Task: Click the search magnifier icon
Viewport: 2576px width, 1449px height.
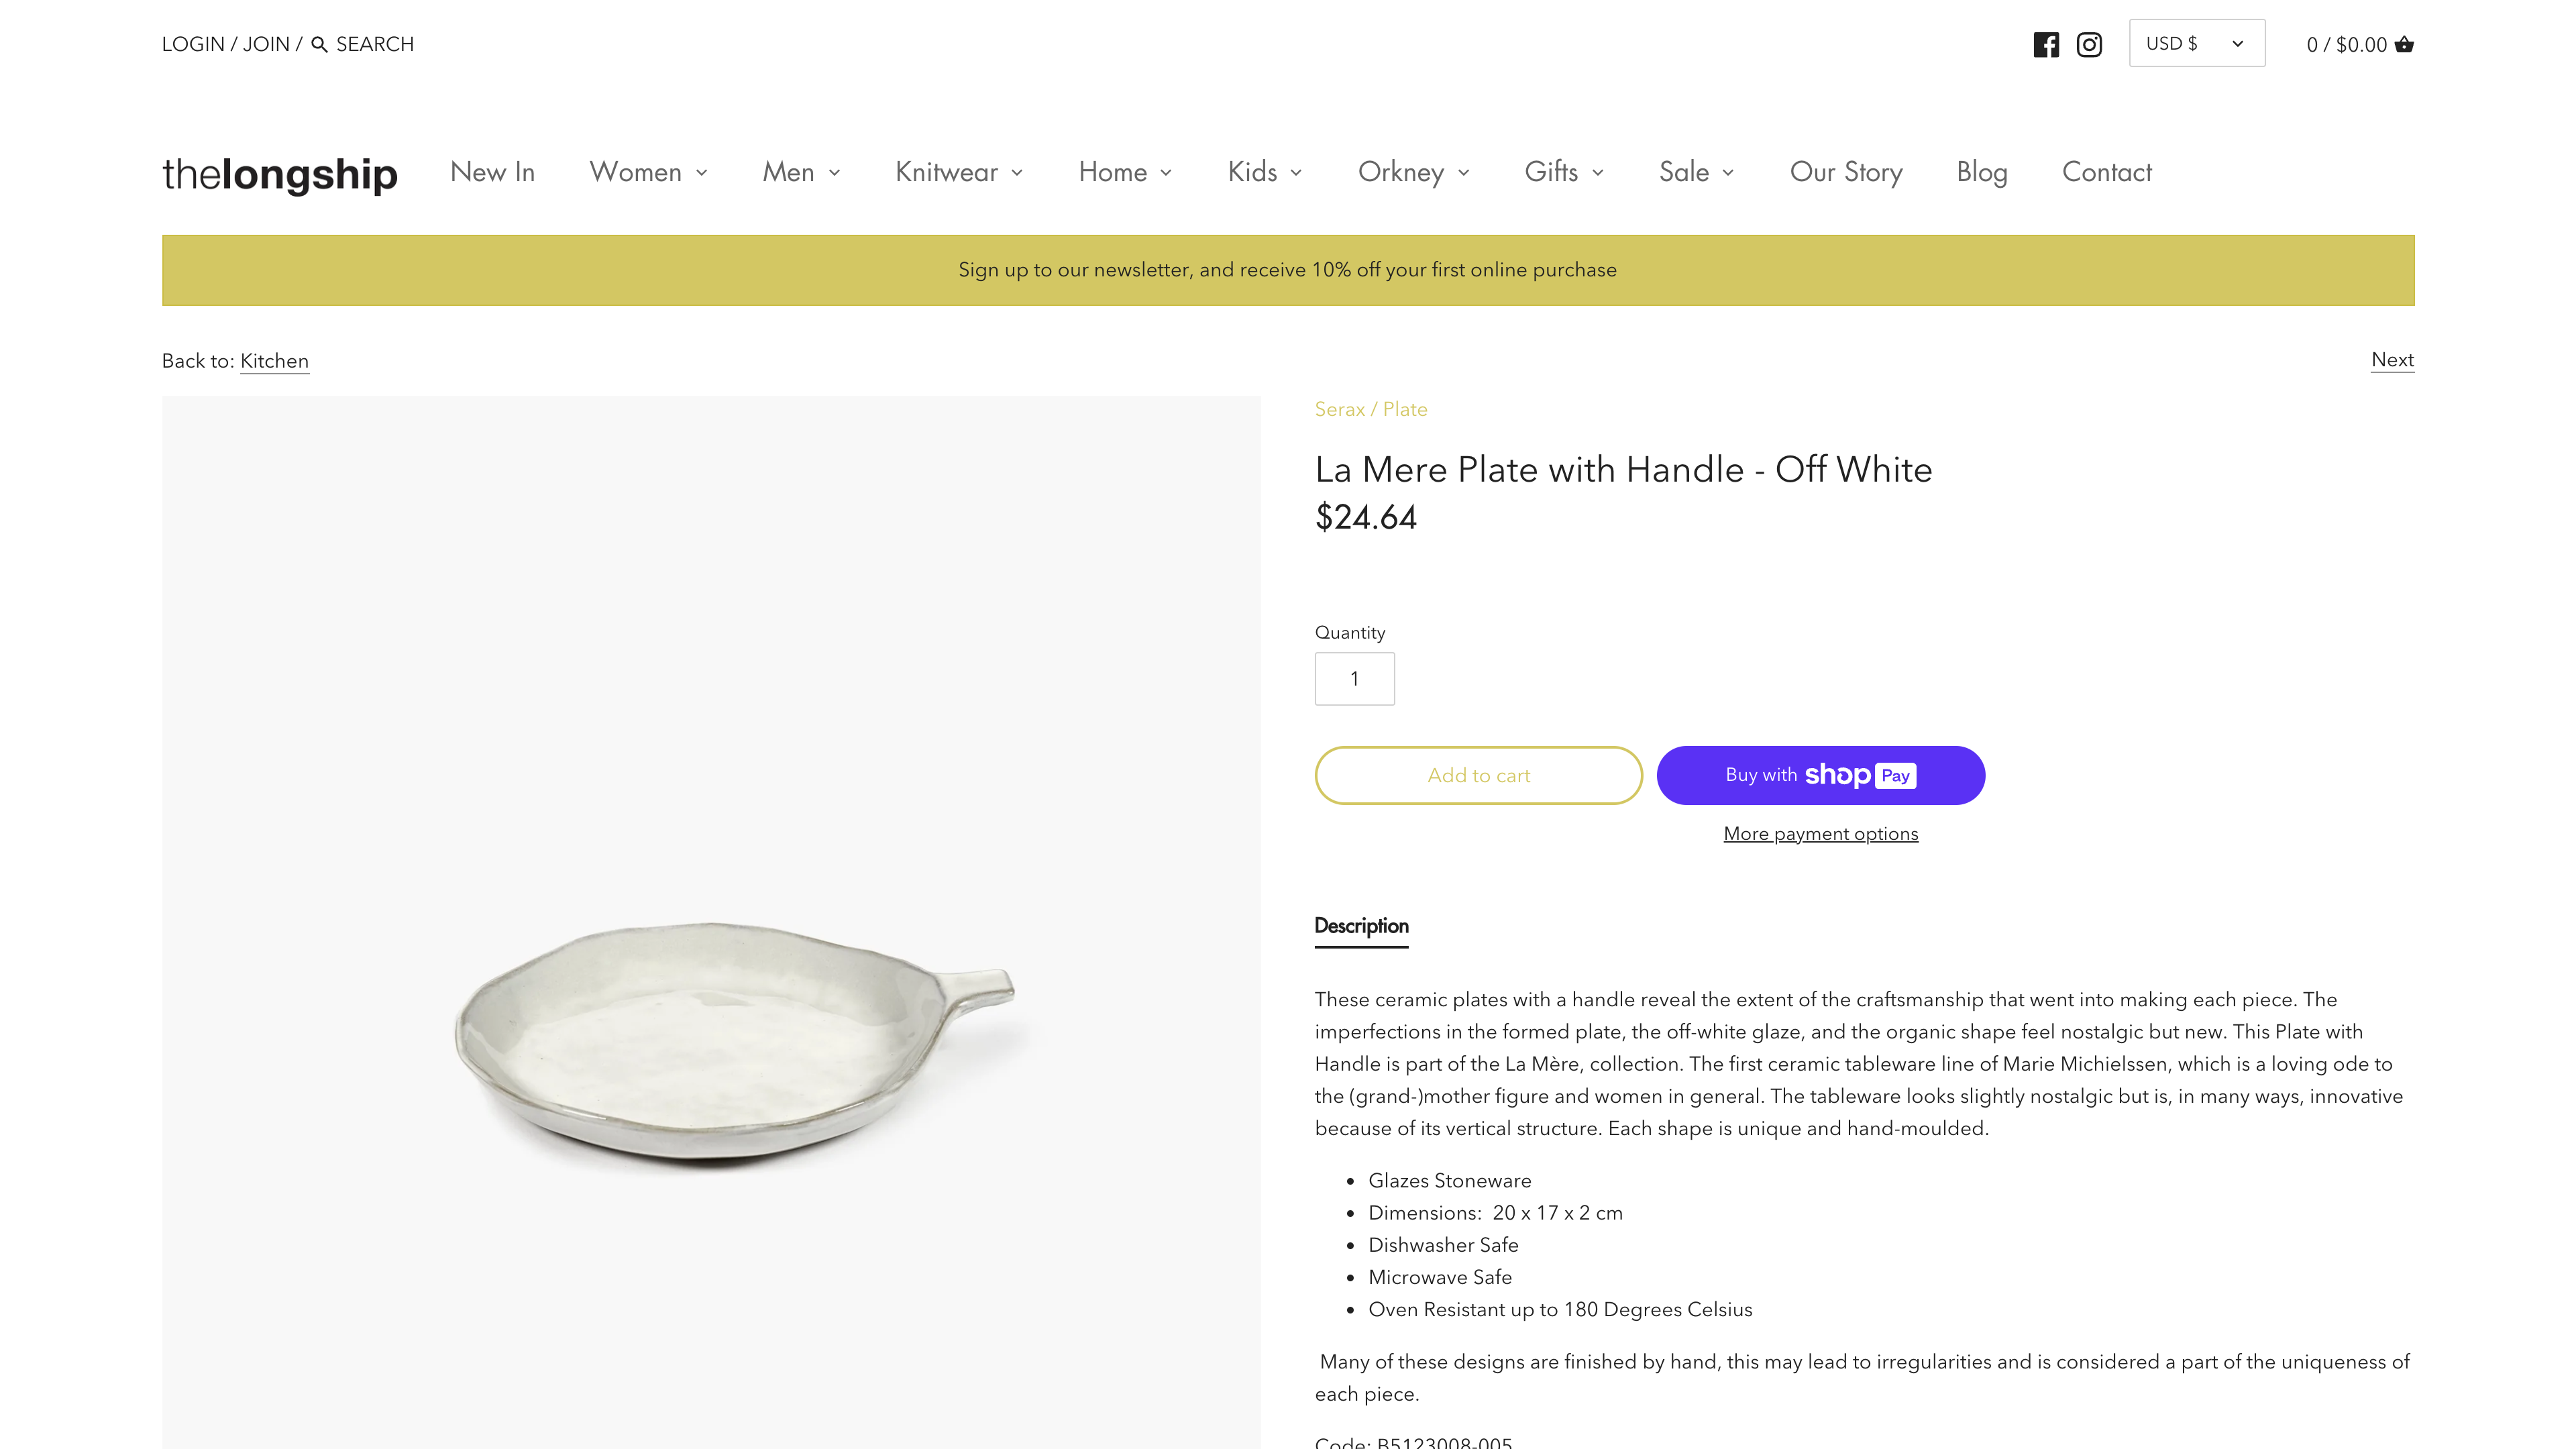Action: (320, 45)
